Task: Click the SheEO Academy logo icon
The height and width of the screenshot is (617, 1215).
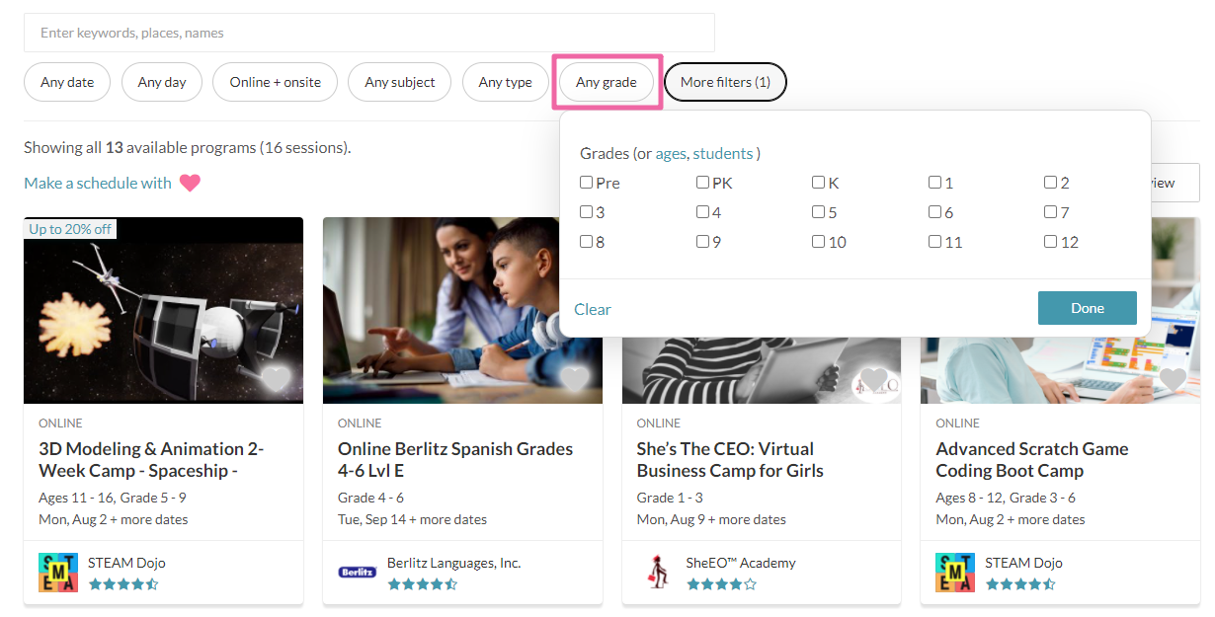Action: [x=656, y=572]
